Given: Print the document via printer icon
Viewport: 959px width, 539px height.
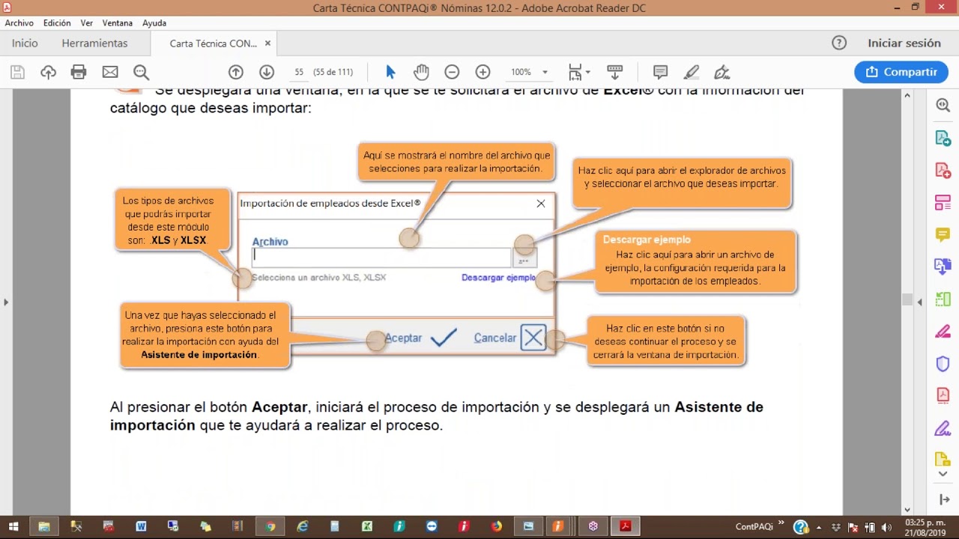Looking at the screenshot, I should point(79,72).
